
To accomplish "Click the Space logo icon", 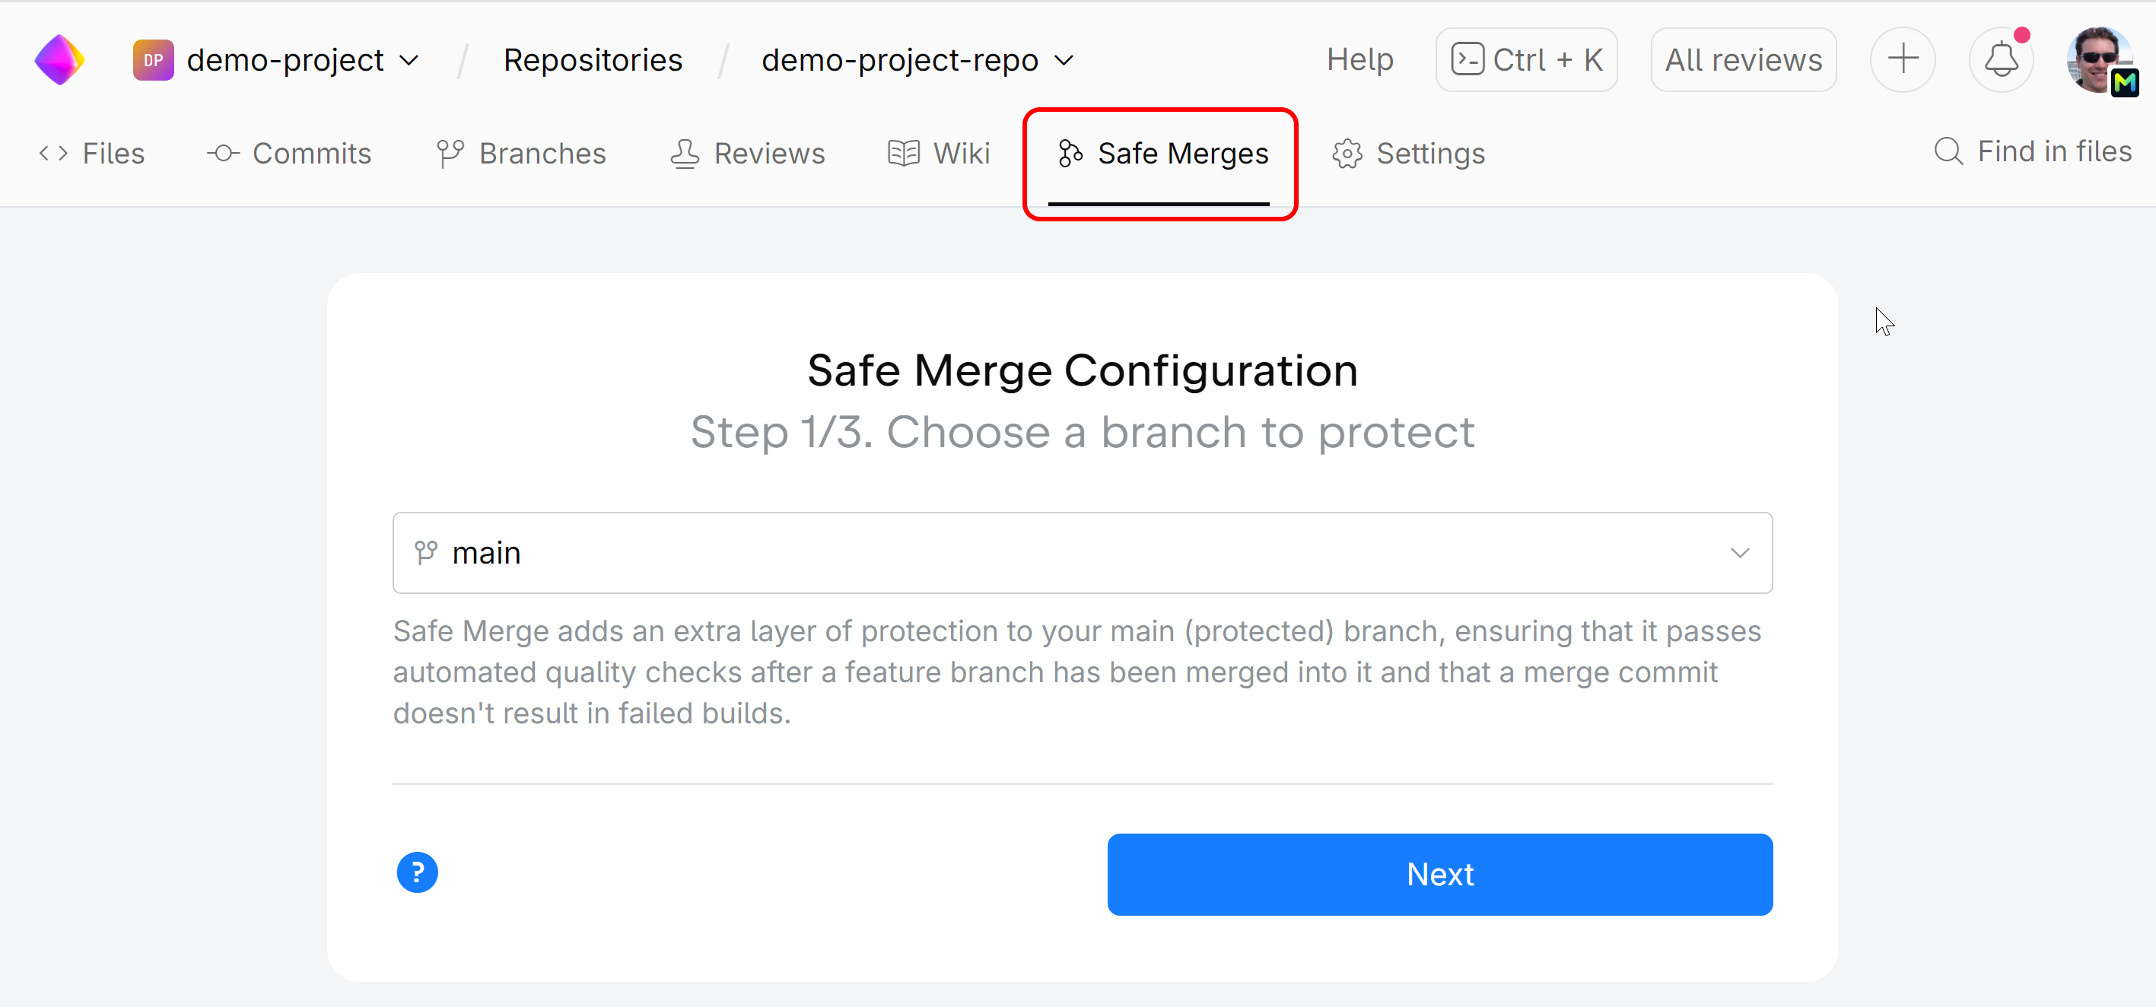I will (x=59, y=60).
